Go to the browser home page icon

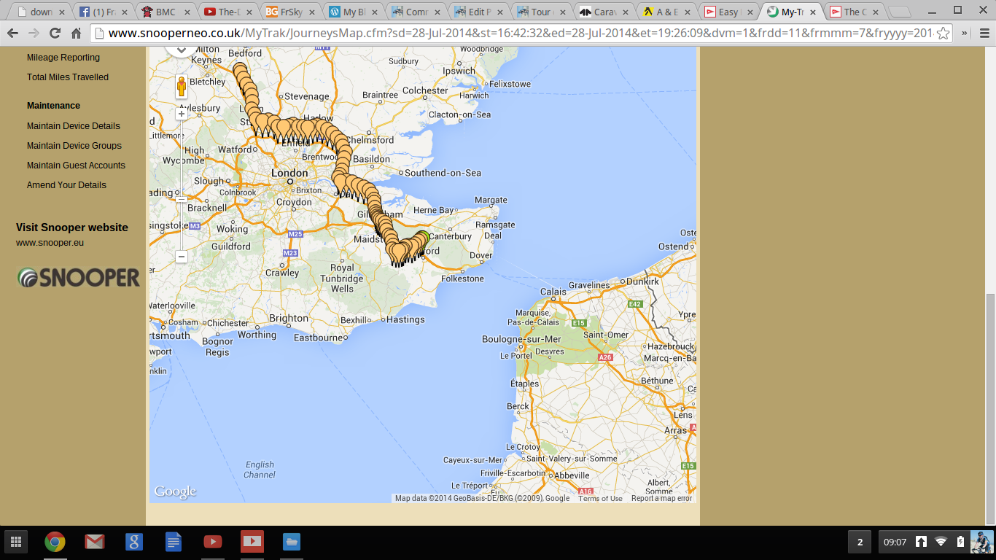tap(76, 34)
